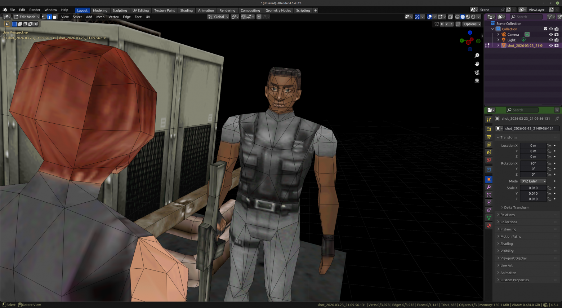562x308 pixels.
Task: Open Render properties tab icon
Action: click(489, 129)
